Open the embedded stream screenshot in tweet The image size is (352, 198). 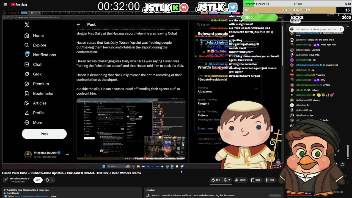[131, 129]
